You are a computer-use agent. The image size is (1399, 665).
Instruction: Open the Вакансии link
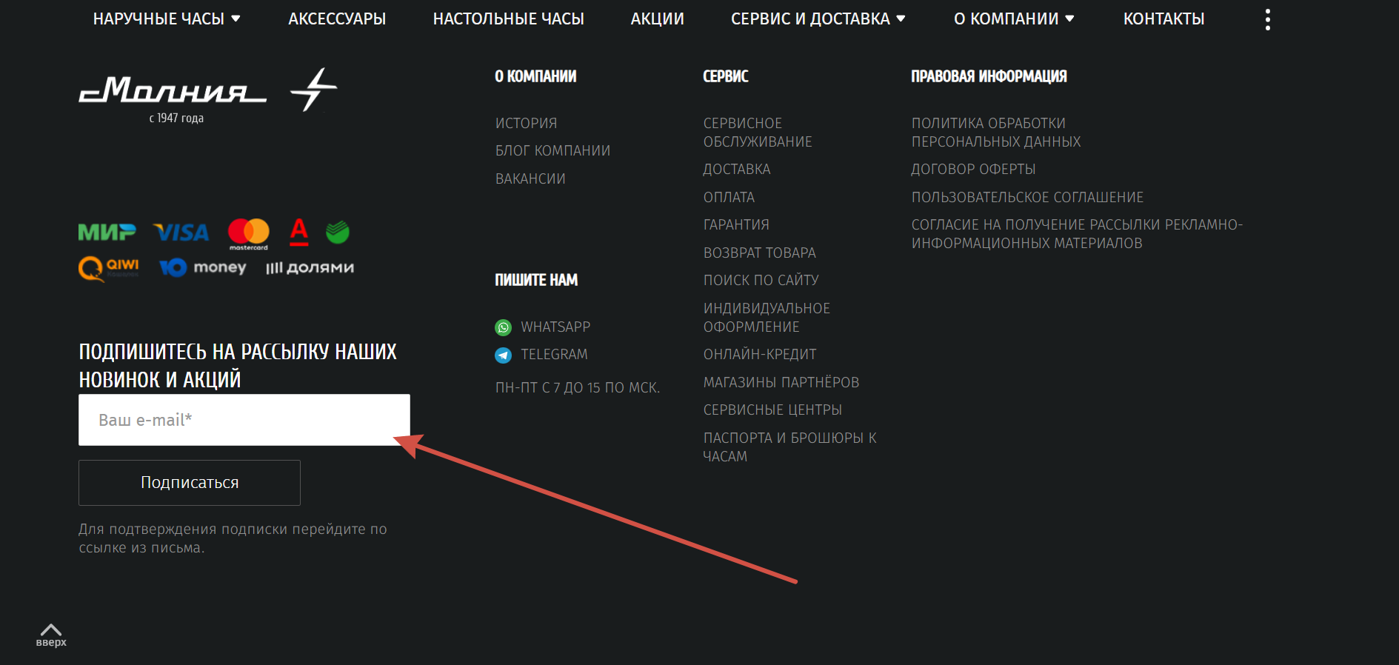click(530, 178)
